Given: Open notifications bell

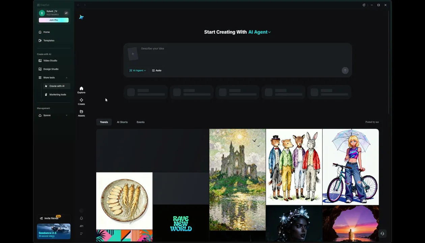Looking at the screenshot, I should pyautogui.click(x=81, y=218).
